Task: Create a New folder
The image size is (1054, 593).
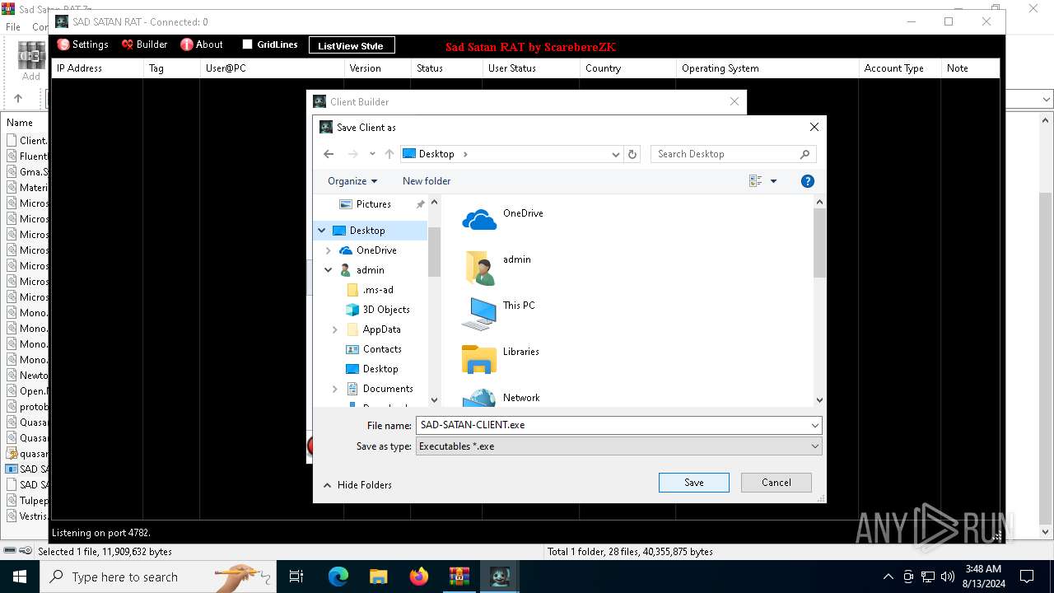Action: coord(427,181)
